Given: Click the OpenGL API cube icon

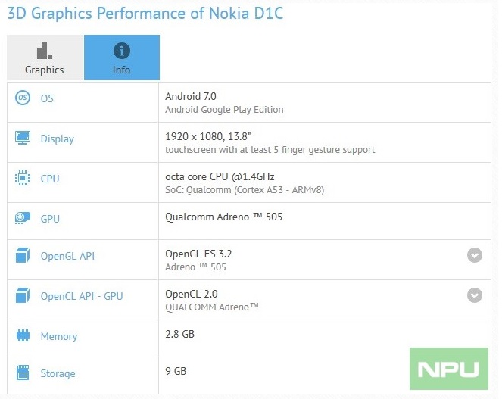Looking at the screenshot, I should pos(23,255).
